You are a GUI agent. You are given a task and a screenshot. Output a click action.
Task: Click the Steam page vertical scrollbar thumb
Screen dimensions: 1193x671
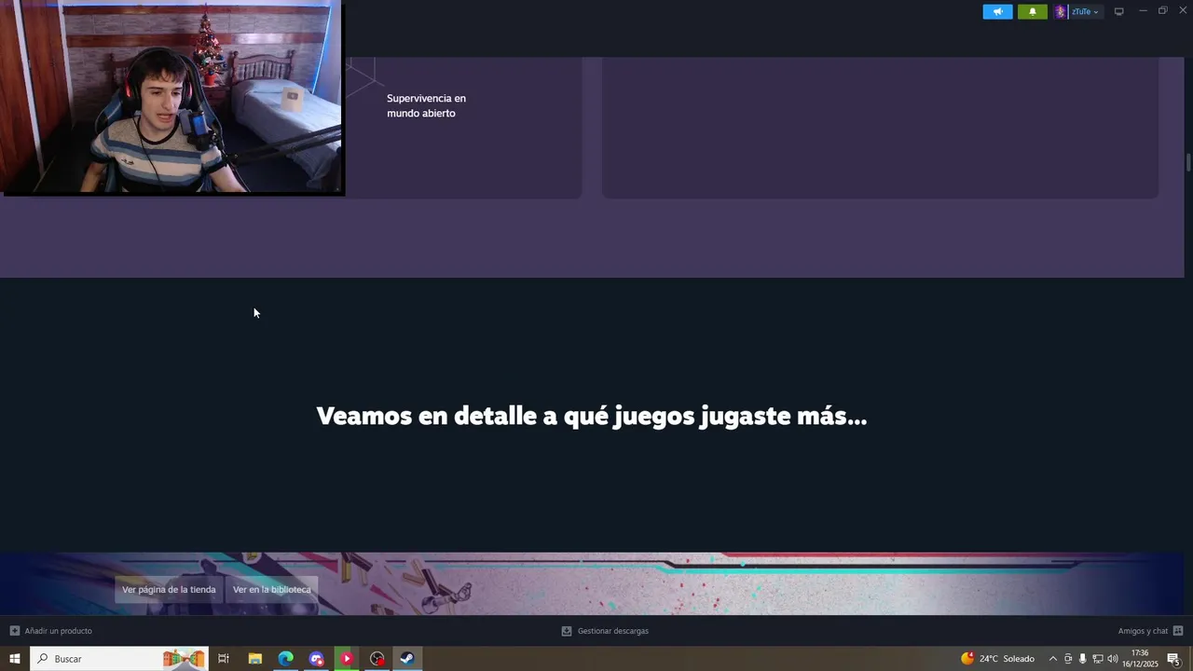click(1188, 162)
